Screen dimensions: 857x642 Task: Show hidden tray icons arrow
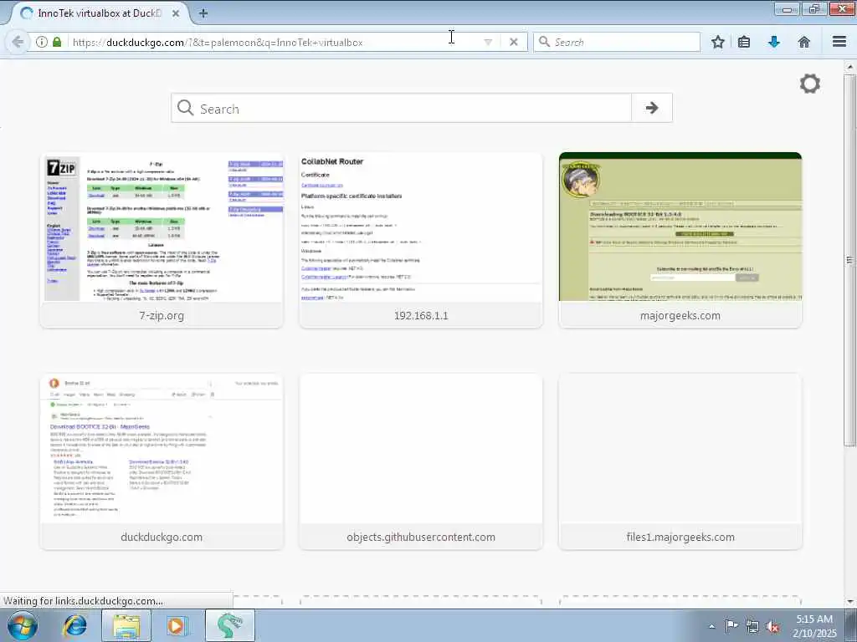711,626
